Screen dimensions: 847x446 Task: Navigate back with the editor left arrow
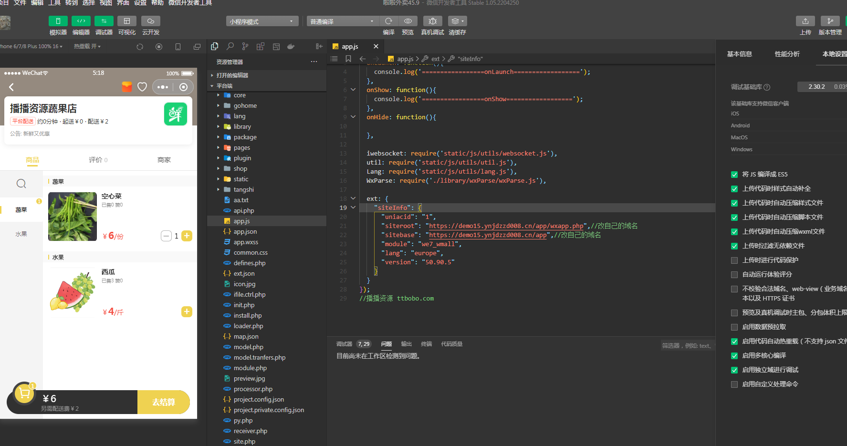pos(363,59)
